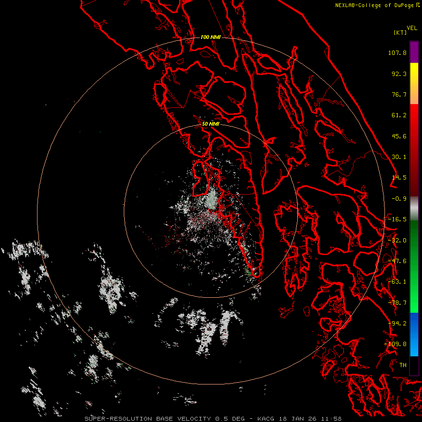Click the VEL legend title

pos(412,28)
